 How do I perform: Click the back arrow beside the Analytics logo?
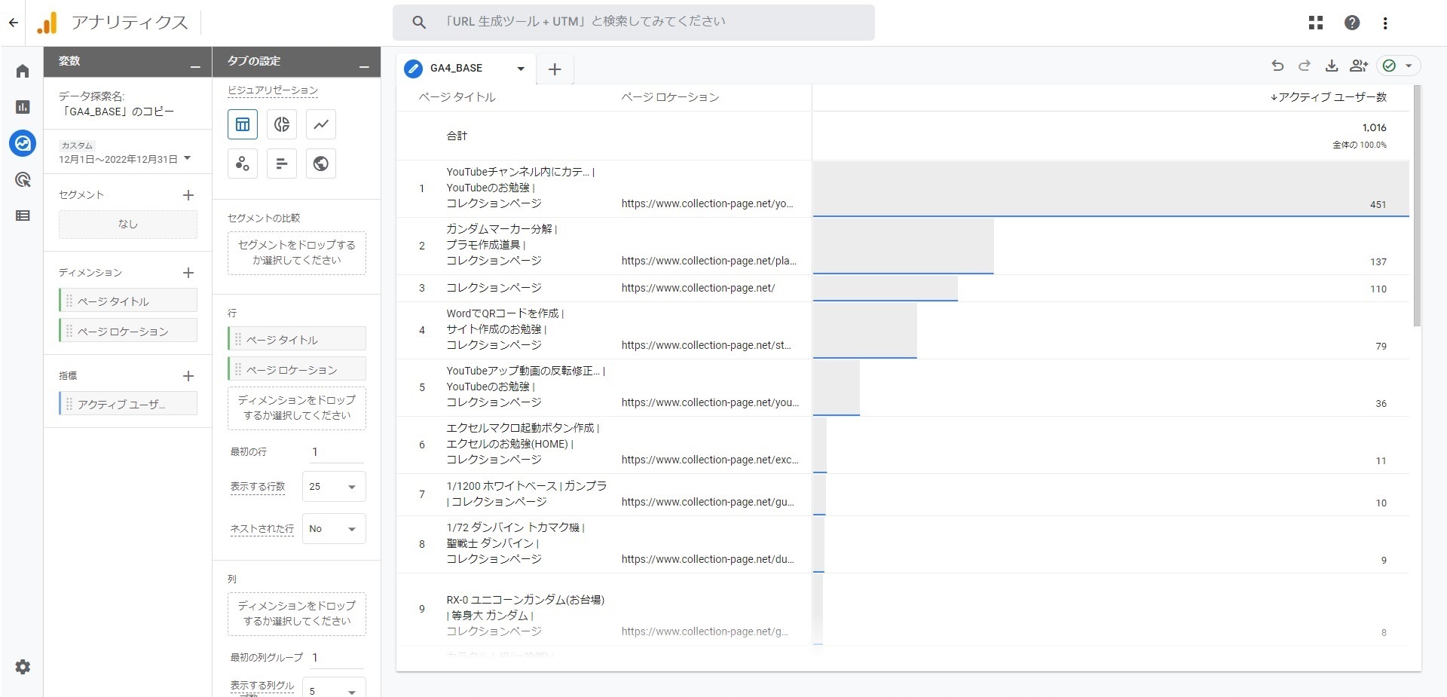(x=14, y=23)
